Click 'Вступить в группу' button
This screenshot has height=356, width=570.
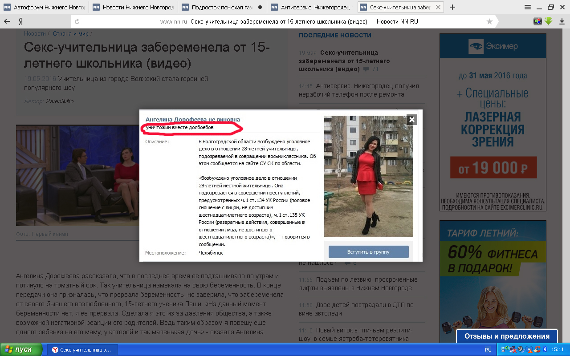coord(368,252)
